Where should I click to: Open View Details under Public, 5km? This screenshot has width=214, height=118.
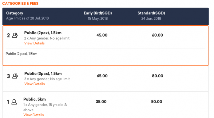[34, 115]
